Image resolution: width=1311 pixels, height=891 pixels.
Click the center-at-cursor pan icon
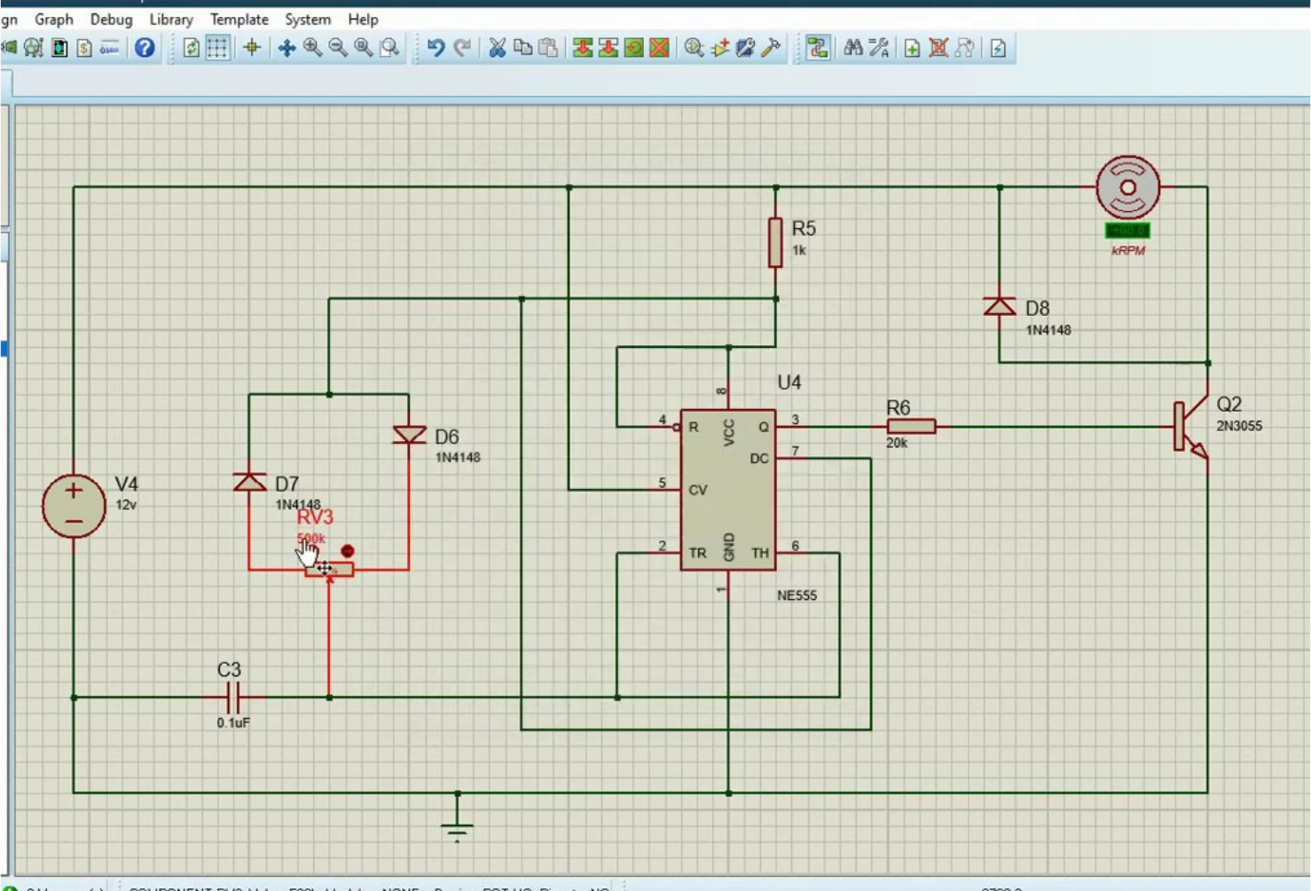(x=287, y=48)
